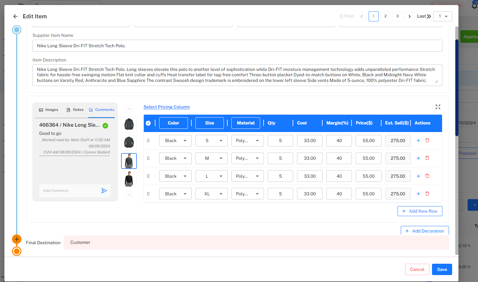Grab the drag handle for size S row

pos(148,141)
